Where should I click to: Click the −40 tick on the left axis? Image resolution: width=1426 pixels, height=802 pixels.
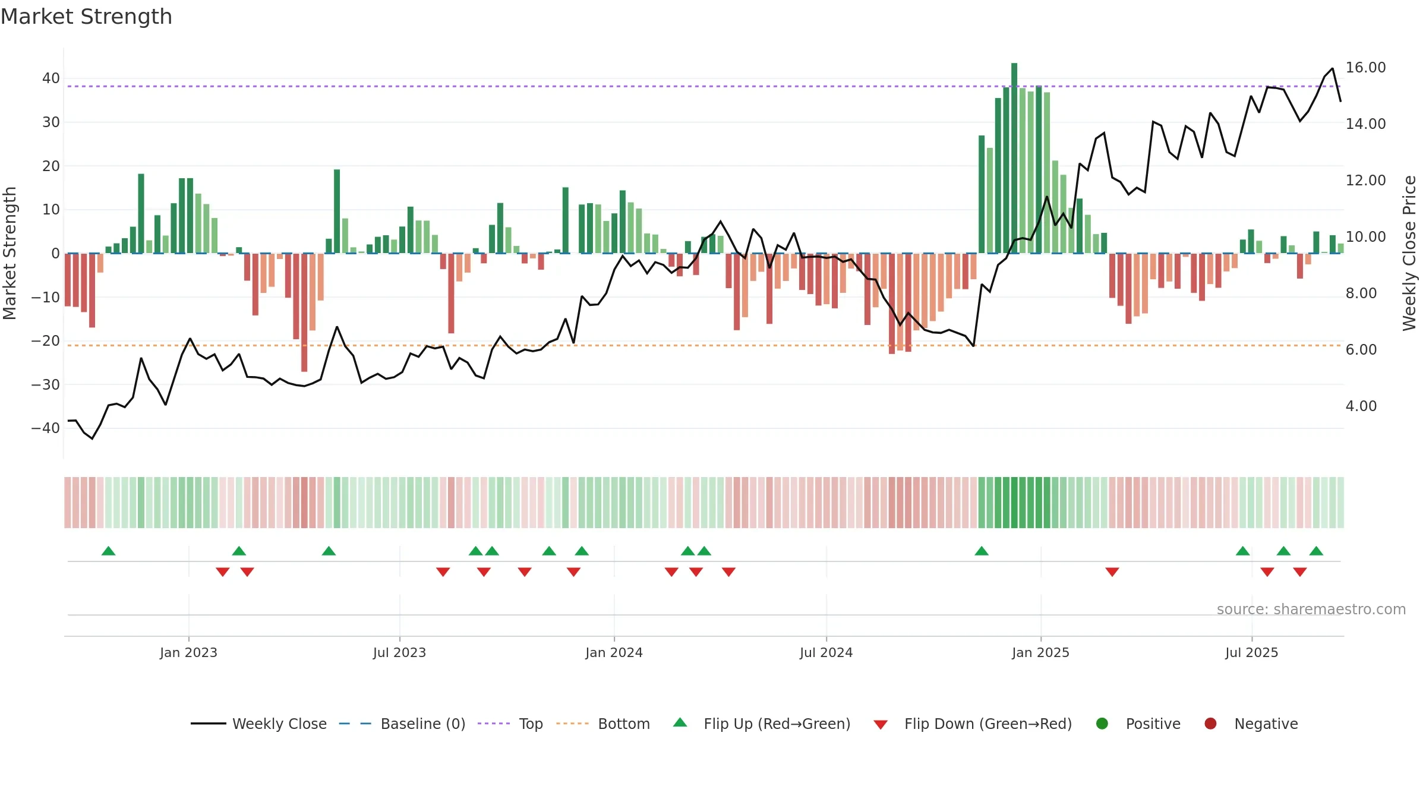pos(46,428)
